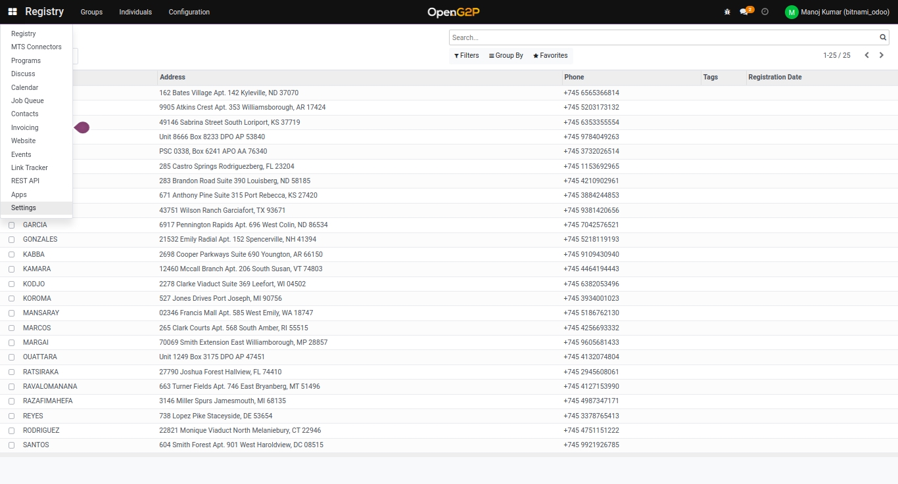This screenshot has width=898, height=484.
Task: Expand the Filters dropdown
Action: point(467,56)
